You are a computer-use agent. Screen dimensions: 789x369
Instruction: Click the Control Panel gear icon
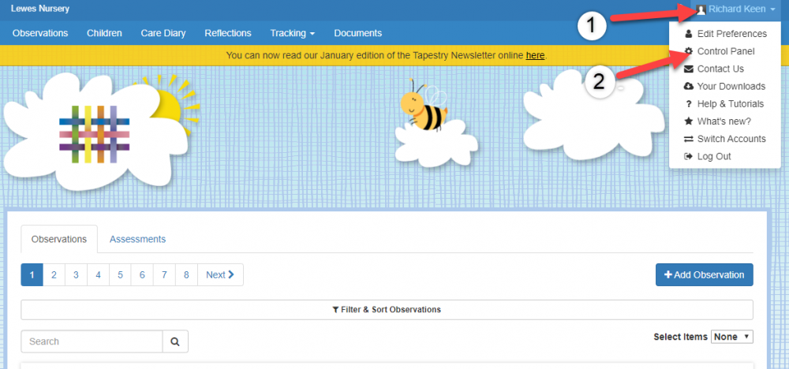pyautogui.click(x=688, y=51)
